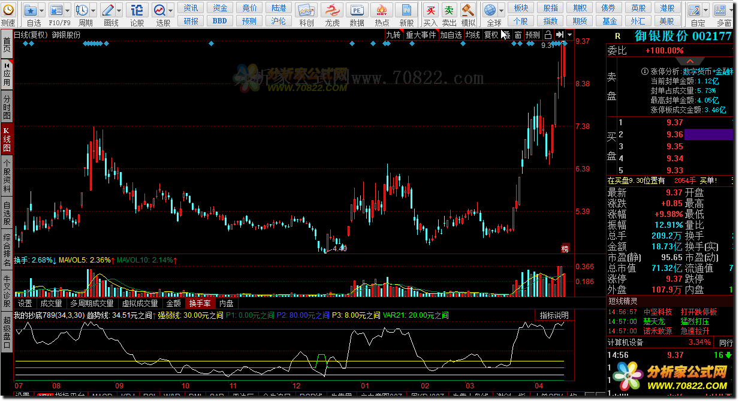This screenshot has width=739, height=401.
Task: Switch to 首页 sidebar tab
Action: tap(7, 44)
